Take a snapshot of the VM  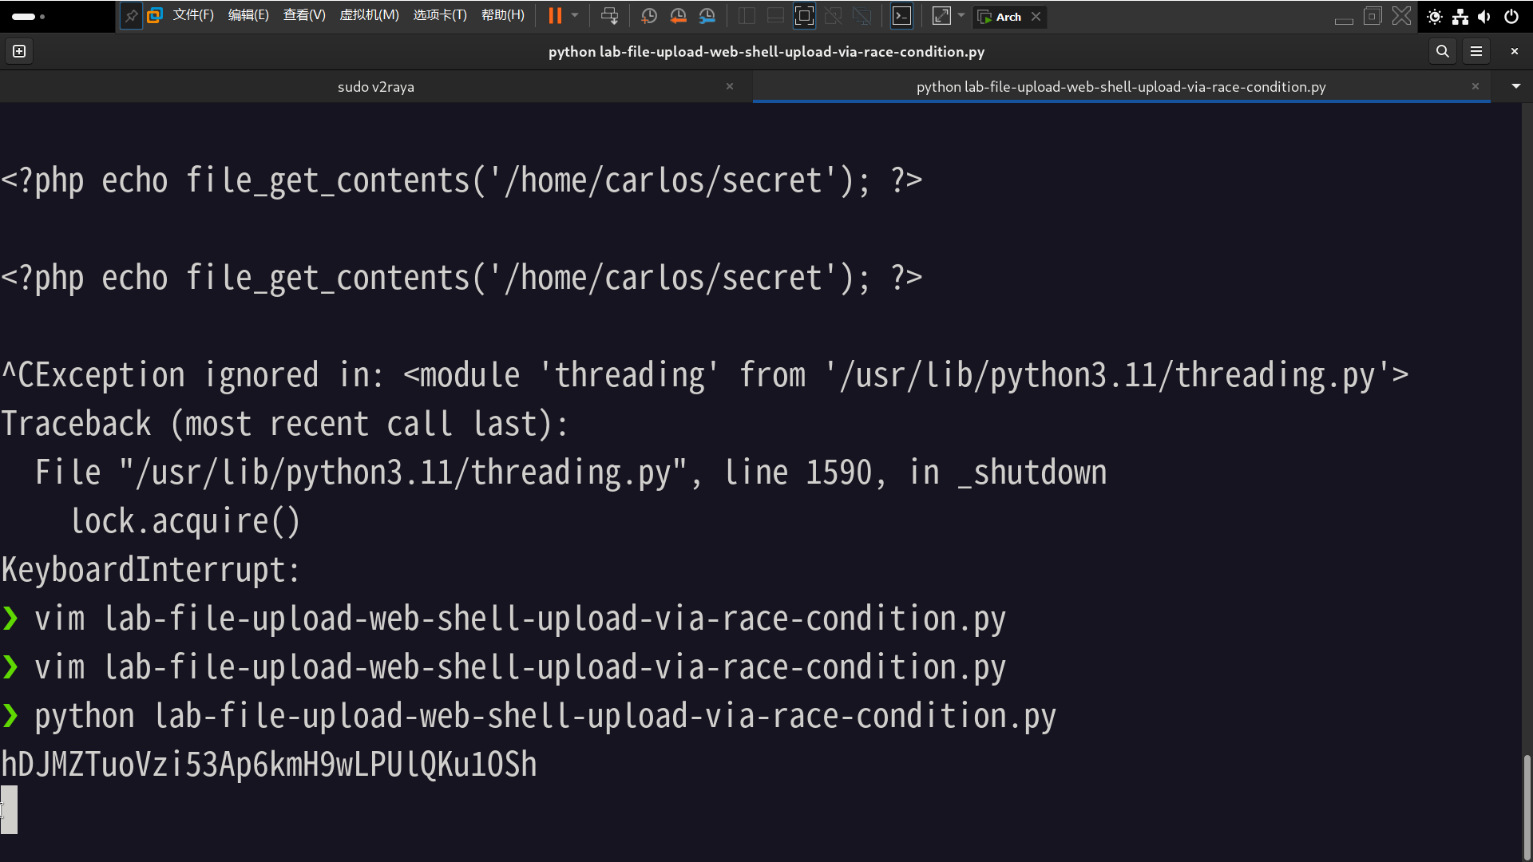(x=649, y=16)
